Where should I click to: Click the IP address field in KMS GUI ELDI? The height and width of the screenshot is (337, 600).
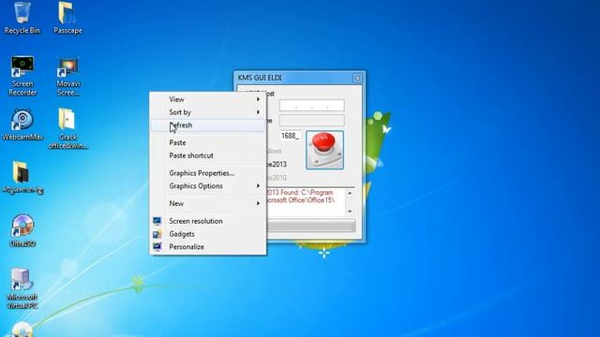click(x=312, y=105)
